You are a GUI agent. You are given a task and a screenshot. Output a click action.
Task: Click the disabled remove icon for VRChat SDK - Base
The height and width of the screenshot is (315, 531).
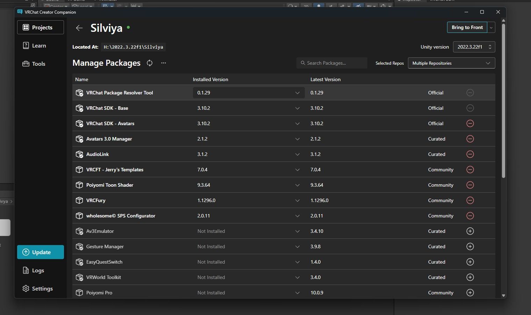tap(470, 108)
